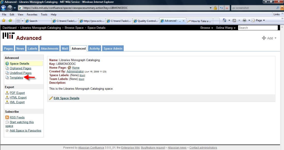Switch to the Space Admin tab
Screen dimensions: 284x150
click(x=113, y=48)
